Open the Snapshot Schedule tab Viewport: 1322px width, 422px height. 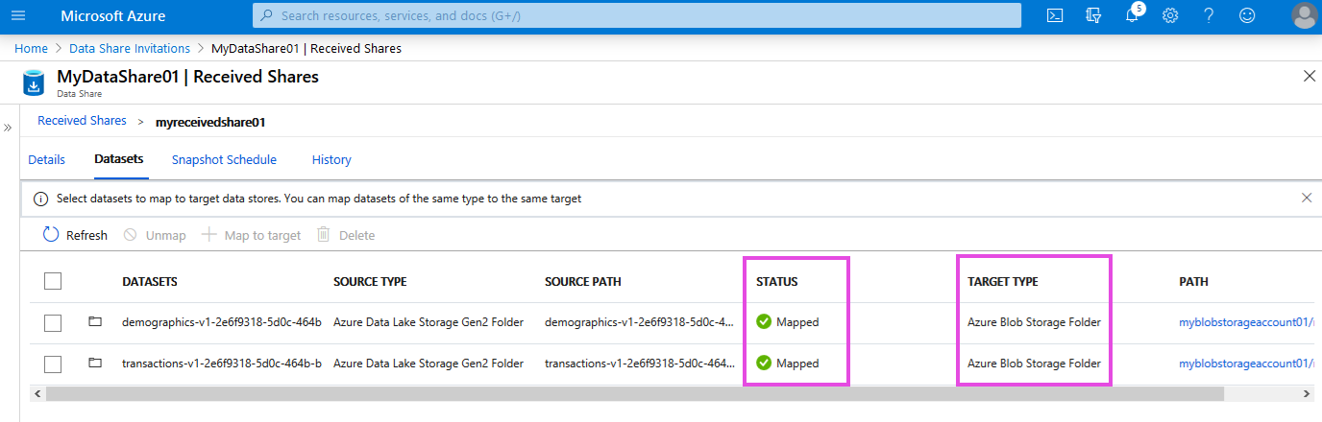[x=224, y=160]
